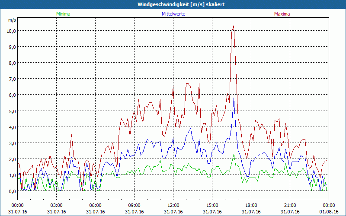The image size is (346, 216).
Task: Click the 0,0 y-axis value
Action: pos(13,191)
